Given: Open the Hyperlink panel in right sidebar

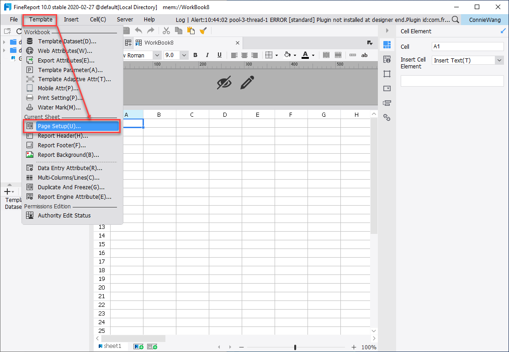Looking at the screenshot, I should [x=387, y=117].
